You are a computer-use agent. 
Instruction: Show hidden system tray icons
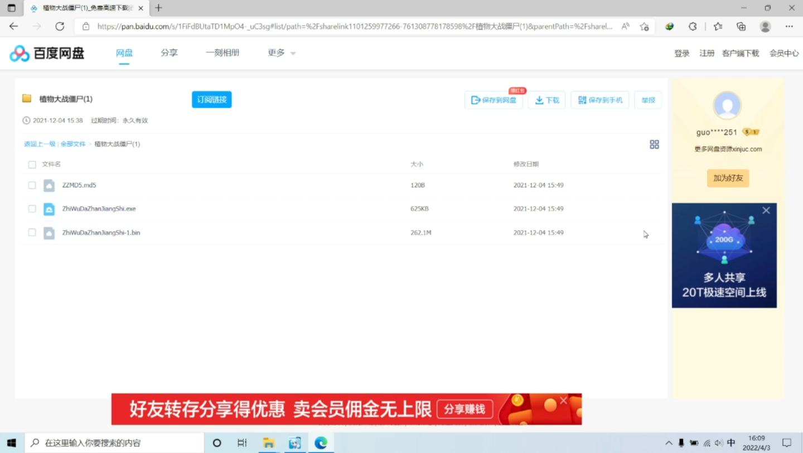pos(669,443)
